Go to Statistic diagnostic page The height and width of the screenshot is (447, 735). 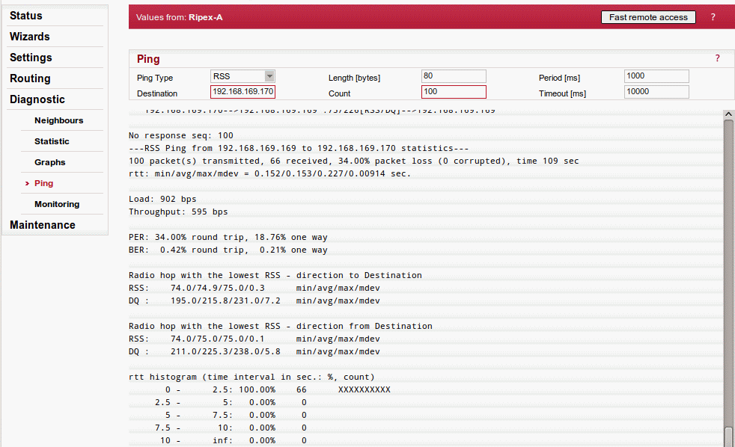(52, 141)
